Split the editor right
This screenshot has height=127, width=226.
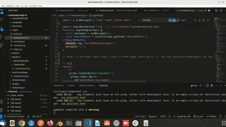pos(221,11)
